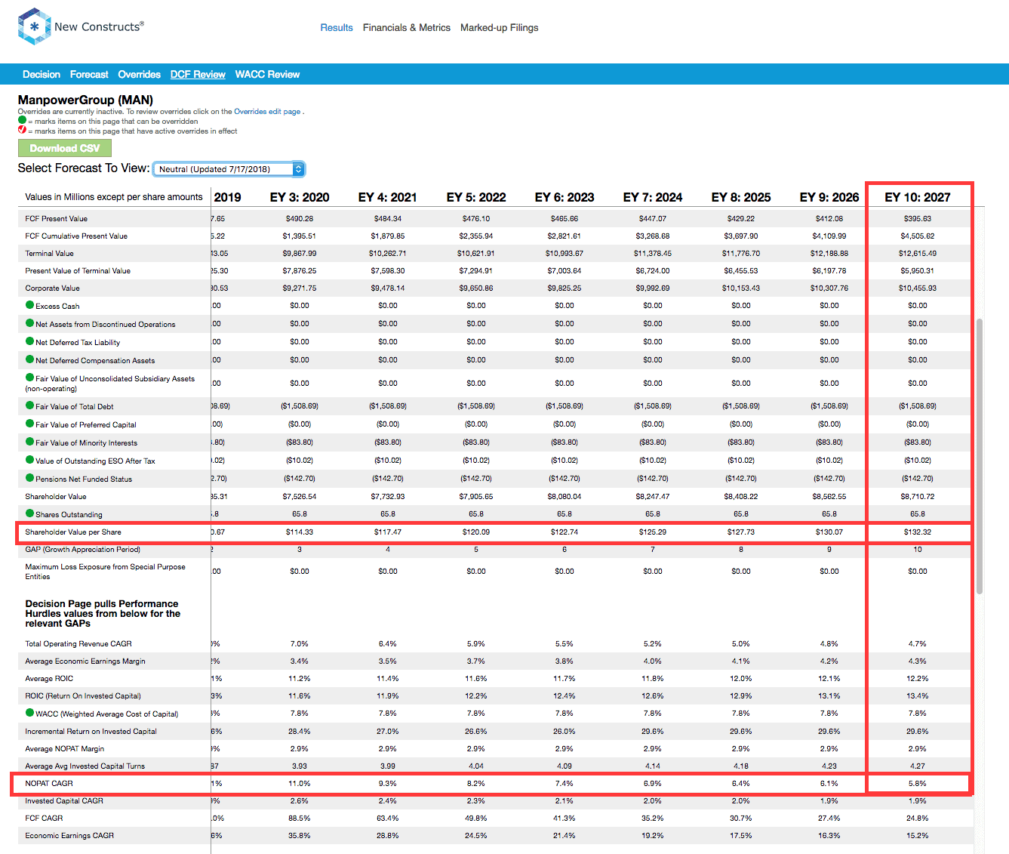Click green dot beside Shares Outstanding

(x=29, y=513)
